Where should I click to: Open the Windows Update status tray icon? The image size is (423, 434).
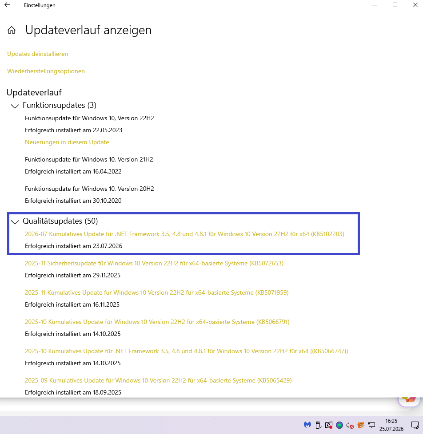tap(329, 425)
